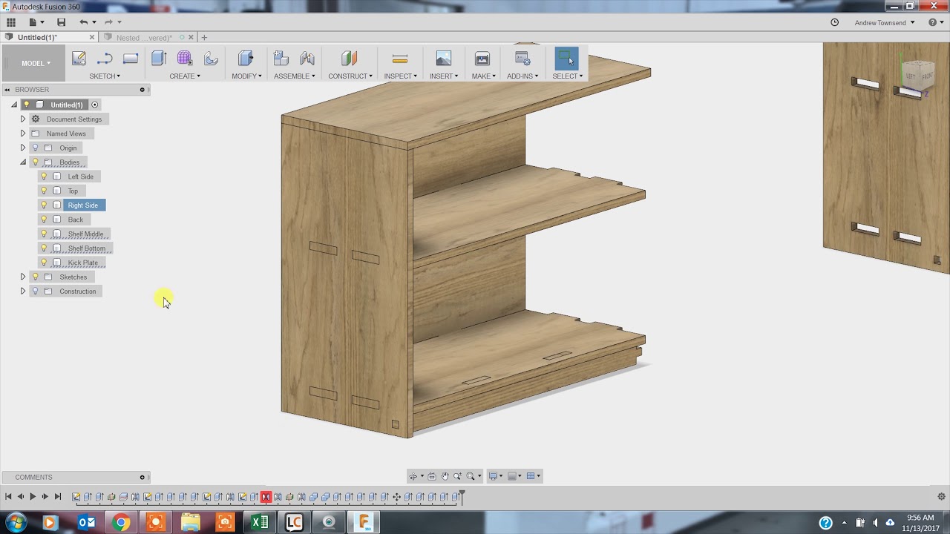Undo the last action with the undo arrow

(83, 22)
